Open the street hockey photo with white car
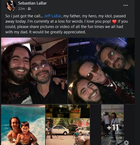The image size is (140, 145). pyautogui.click(x=68, y=131)
